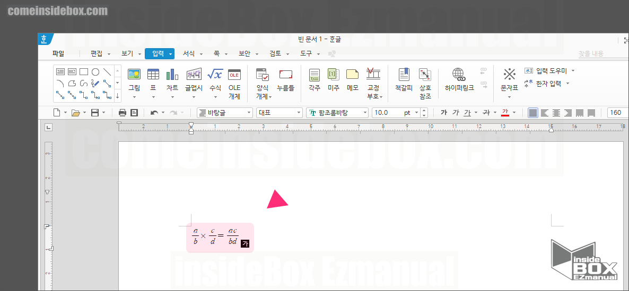Enable distributed paragraph alignment
Viewport: 629px width, 291px height.
(x=580, y=113)
